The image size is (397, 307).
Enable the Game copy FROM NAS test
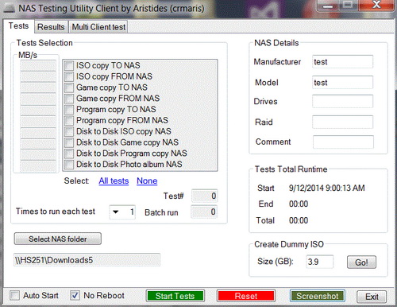pyautogui.click(x=69, y=99)
